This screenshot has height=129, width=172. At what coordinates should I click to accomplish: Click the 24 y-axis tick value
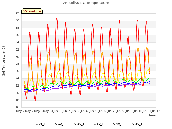pyautogui.click(x=17, y=78)
